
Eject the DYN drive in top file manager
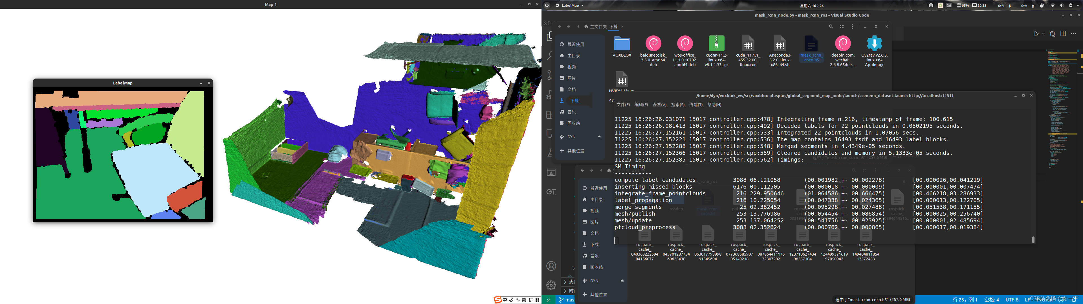click(x=599, y=137)
